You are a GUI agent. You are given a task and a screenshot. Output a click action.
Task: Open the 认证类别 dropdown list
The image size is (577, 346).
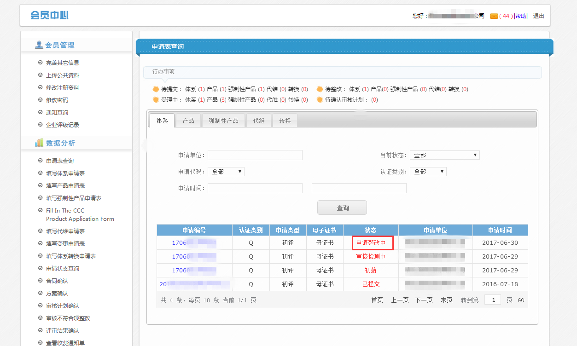point(428,172)
